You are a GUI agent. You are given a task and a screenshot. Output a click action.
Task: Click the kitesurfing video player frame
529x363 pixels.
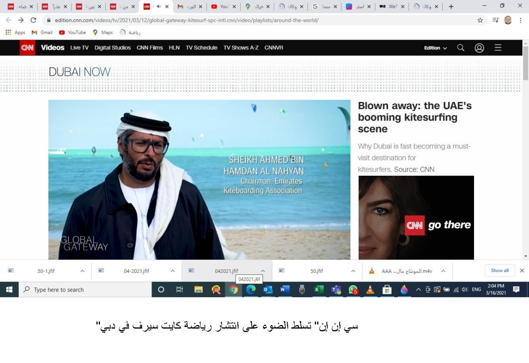click(x=199, y=179)
